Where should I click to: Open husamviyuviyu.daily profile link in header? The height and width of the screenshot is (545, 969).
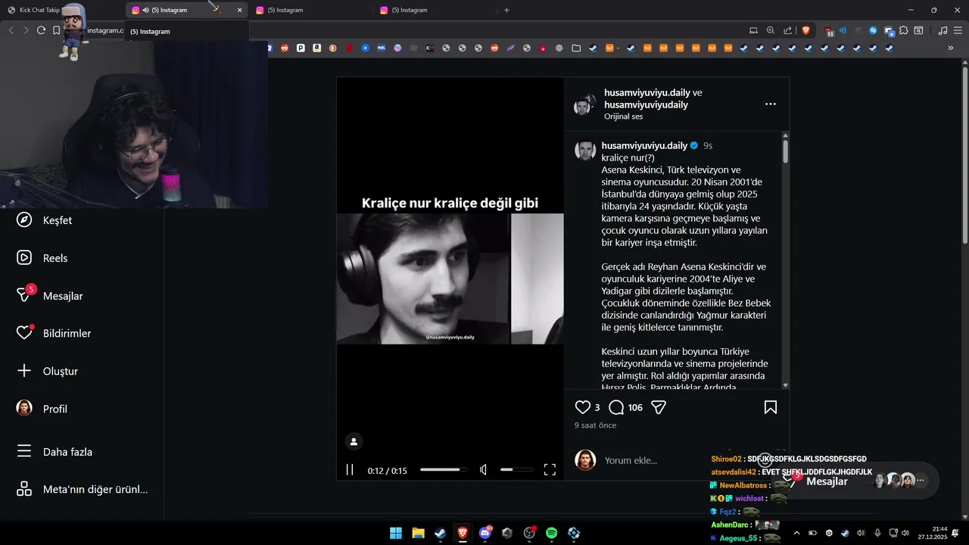click(647, 92)
